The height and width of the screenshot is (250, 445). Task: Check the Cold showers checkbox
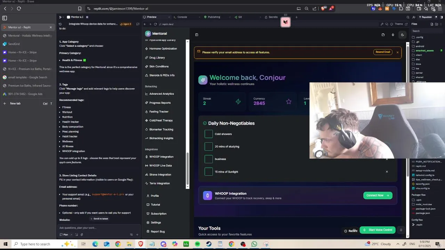(x=209, y=134)
